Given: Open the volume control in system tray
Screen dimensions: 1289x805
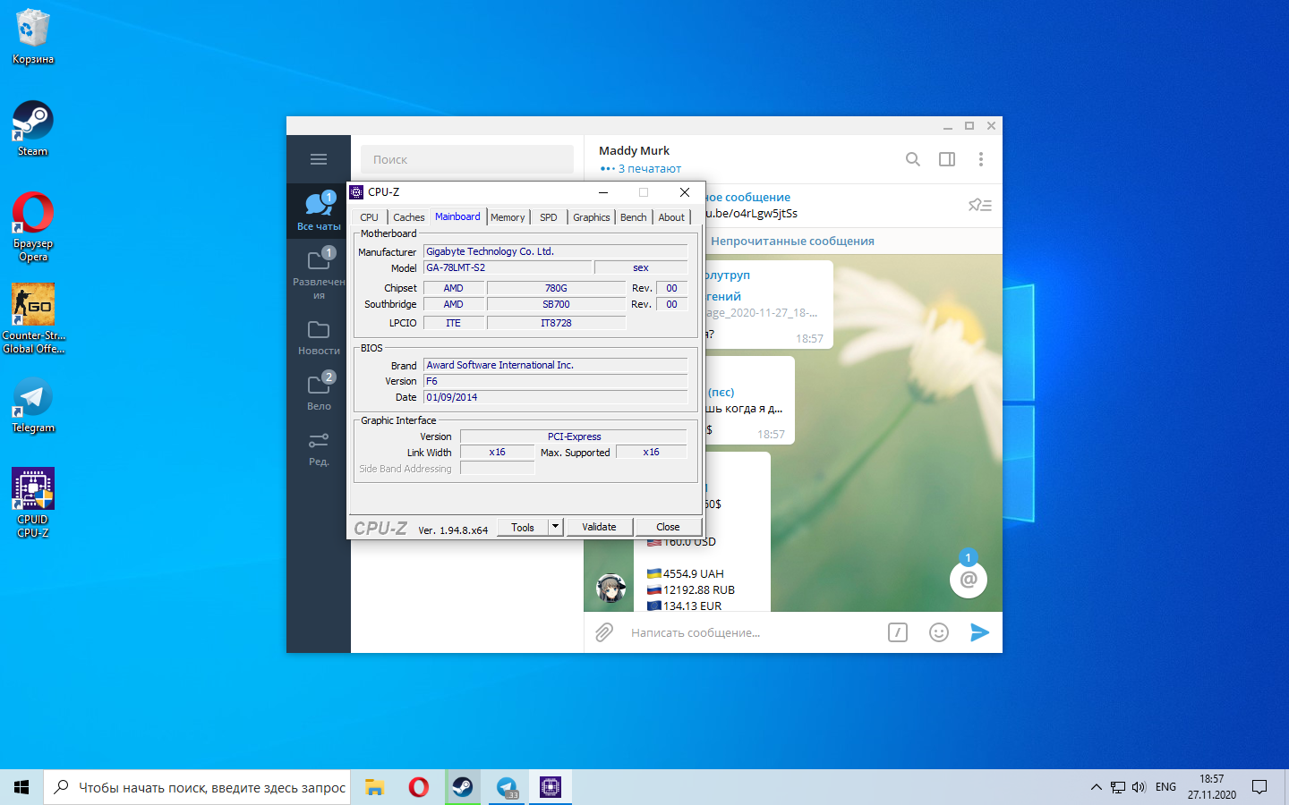Looking at the screenshot, I should (1139, 787).
